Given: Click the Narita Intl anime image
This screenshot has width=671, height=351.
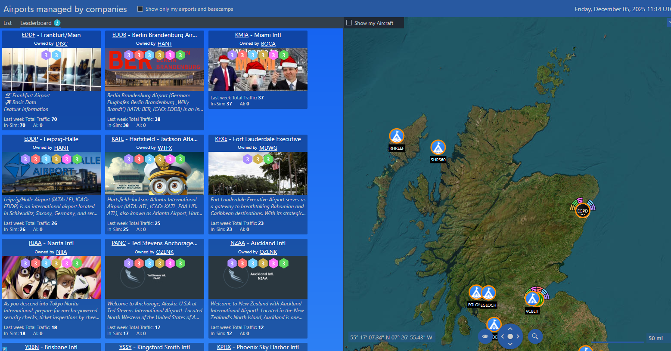Looking at the screenshot, I should [x=51, y=277].
